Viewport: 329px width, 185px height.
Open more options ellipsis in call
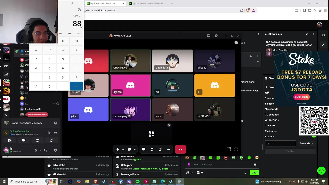(x=168, y=149)
